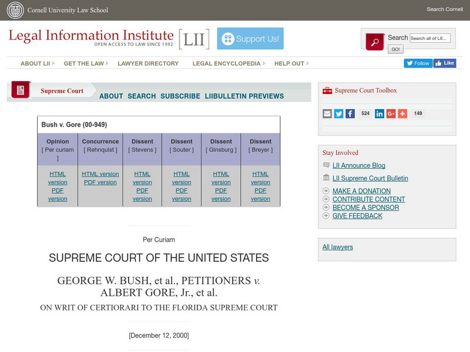Screen dimensions: 470x352
Task: Click the Twitter Follow button
Action: point(418,63)
